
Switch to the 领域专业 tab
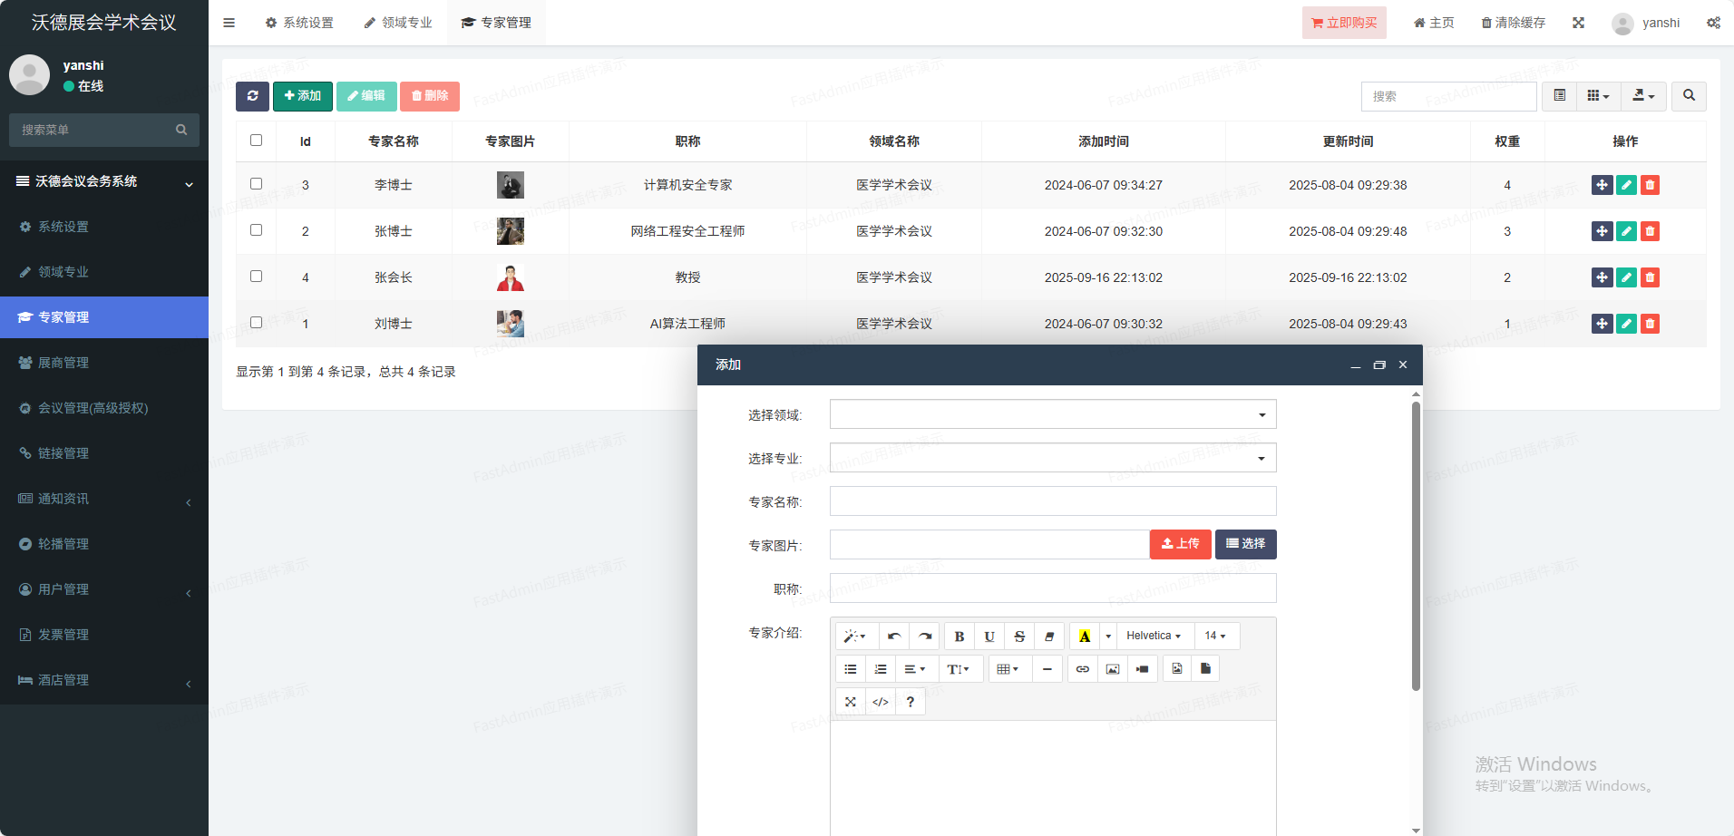pos(398,23)
